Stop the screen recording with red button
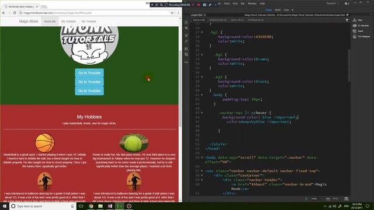Viewport: 374px width, 210px height. coord(199,5)
